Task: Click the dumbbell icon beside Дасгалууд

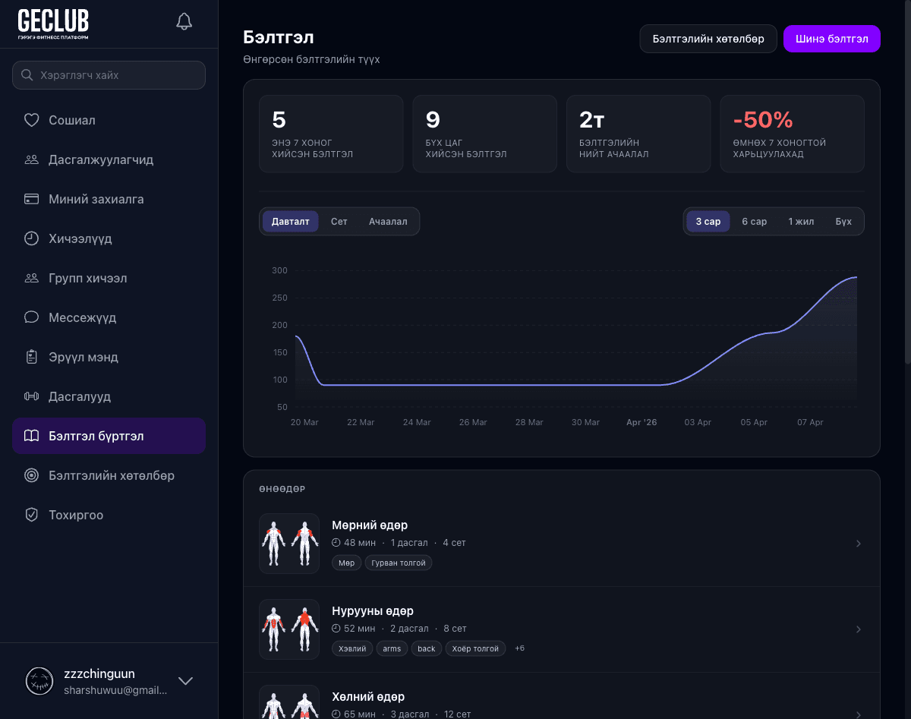Action: pyautogui.click(x=31, y=396)
